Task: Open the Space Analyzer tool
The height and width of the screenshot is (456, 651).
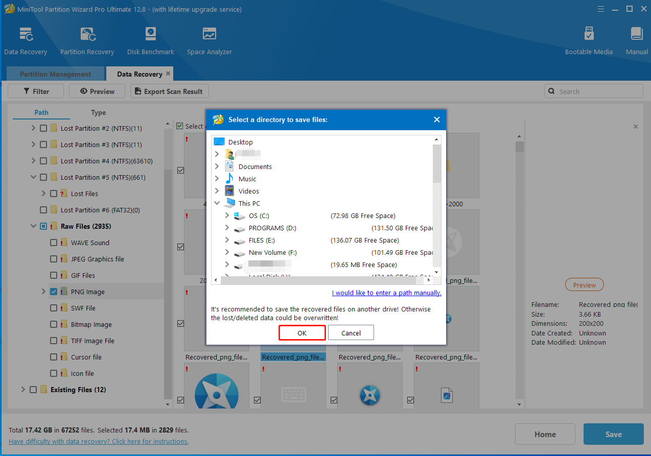Action: 209,34
